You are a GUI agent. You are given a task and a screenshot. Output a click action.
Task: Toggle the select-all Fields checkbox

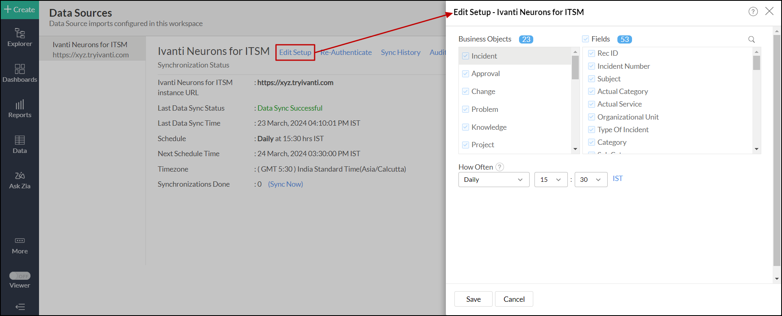(x=585, y=39)
